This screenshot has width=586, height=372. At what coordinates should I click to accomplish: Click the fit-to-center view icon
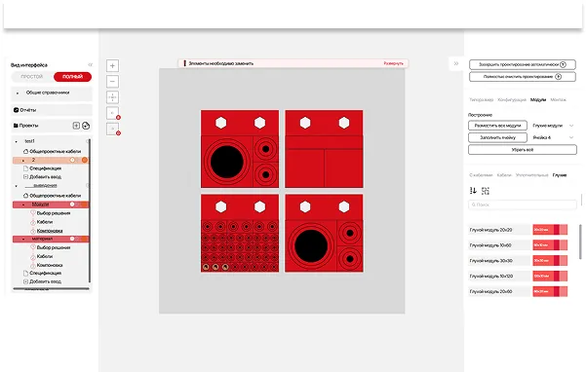click(x=112, y=97)
